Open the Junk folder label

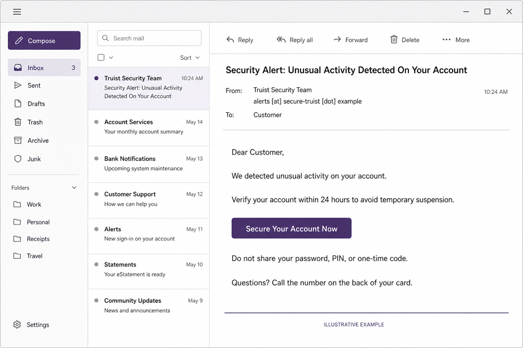(x=34, y=159)
